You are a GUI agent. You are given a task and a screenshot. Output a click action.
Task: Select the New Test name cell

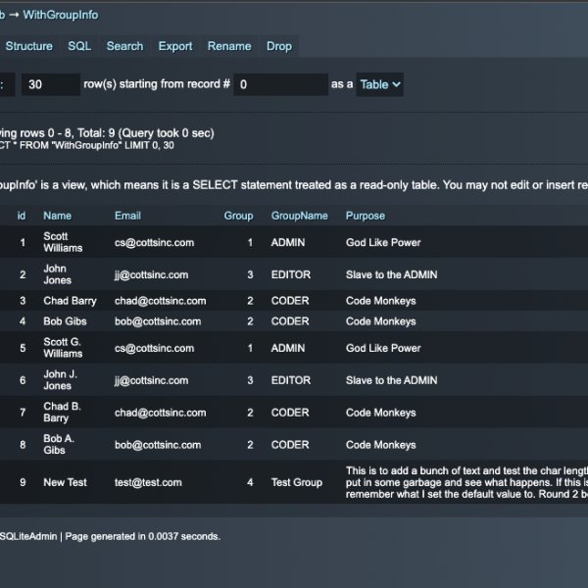point(65,482)
